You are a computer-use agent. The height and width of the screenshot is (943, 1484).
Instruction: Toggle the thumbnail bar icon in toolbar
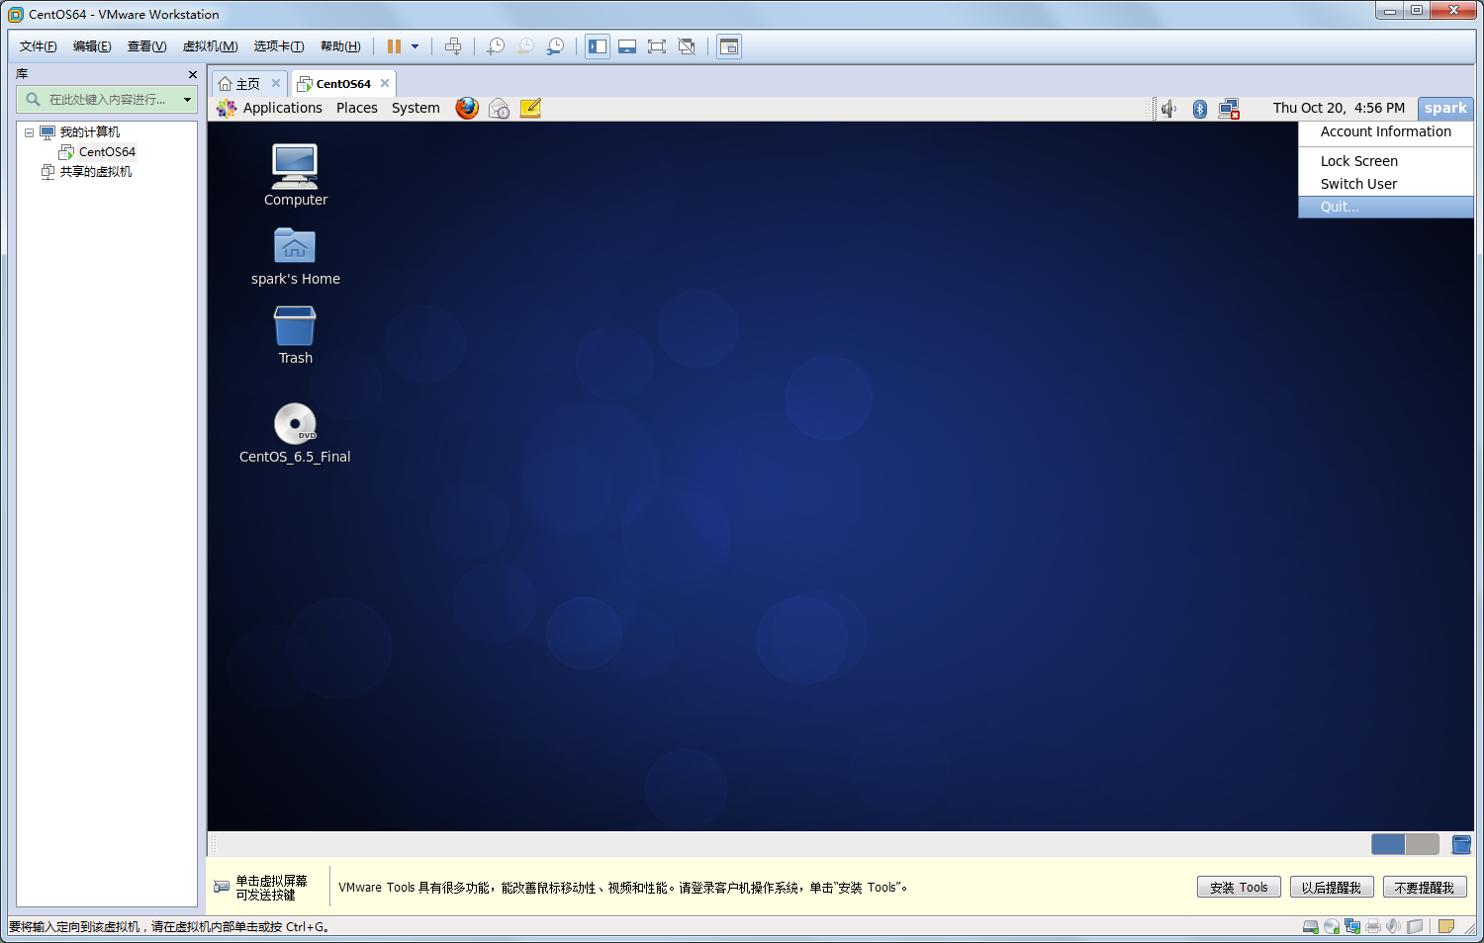tap(627, 46)
